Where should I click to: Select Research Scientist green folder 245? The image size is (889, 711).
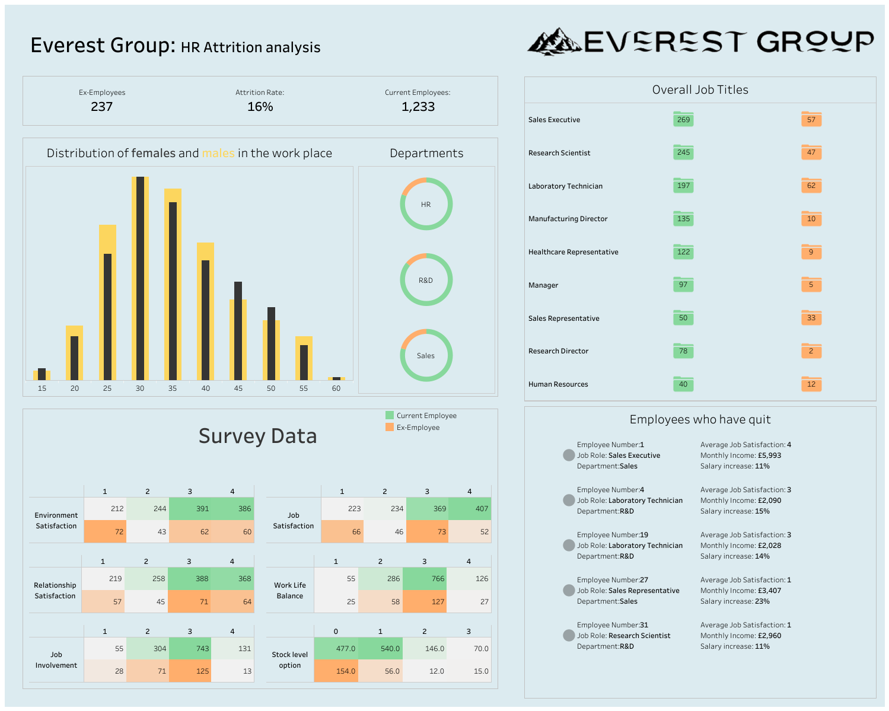point(683,152)
